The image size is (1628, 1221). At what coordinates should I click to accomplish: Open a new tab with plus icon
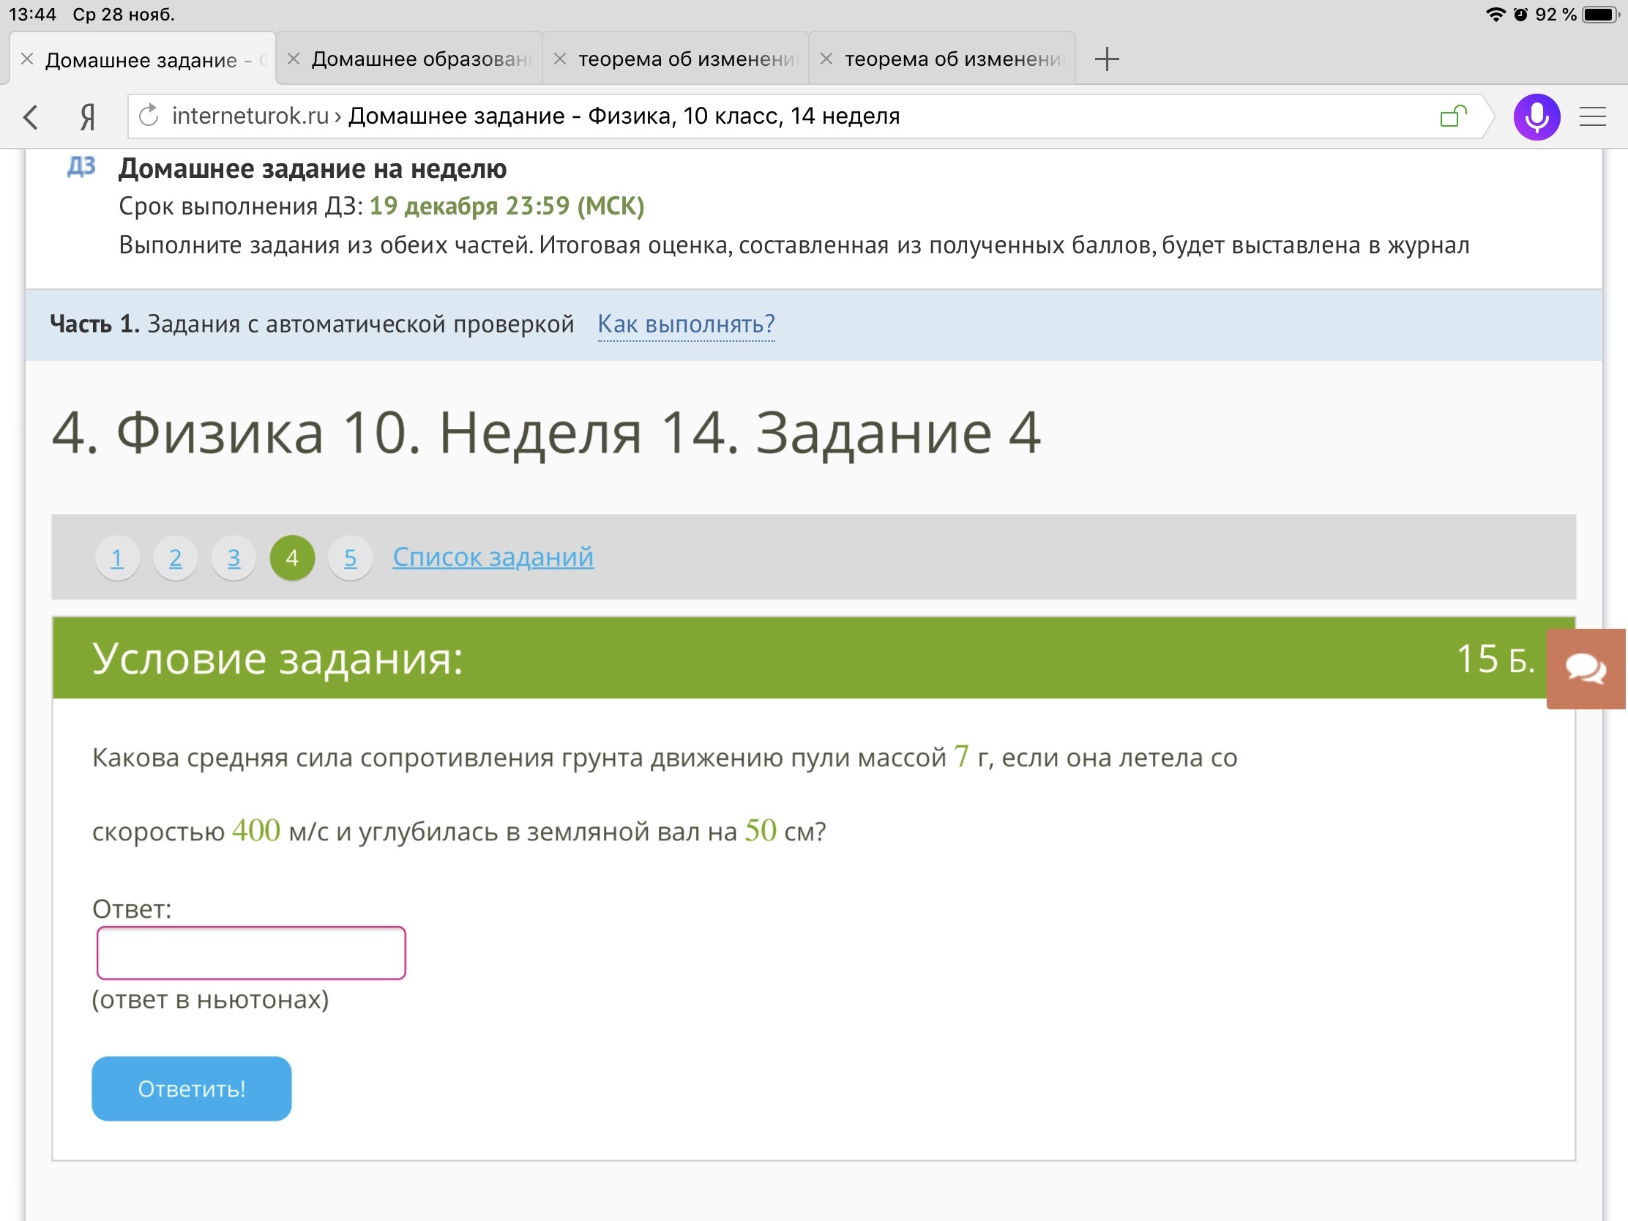(1106, 59)
